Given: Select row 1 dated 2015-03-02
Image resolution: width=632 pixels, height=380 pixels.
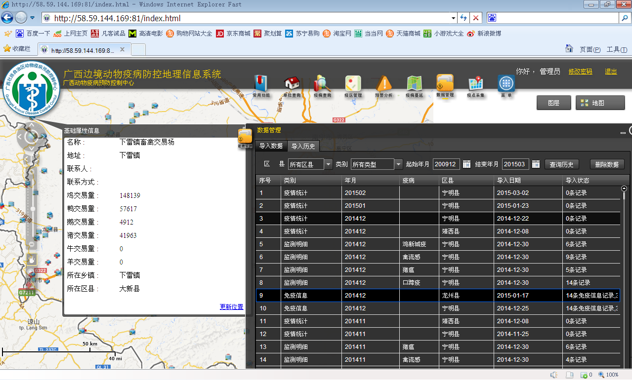Looking at the screenshot, I should tap(438, 193).
